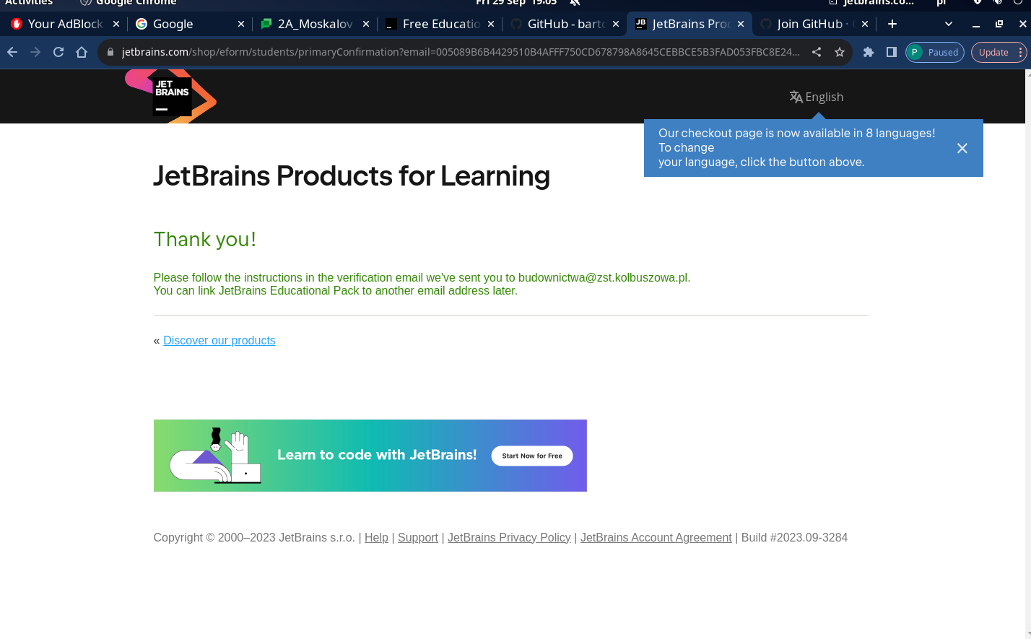Screen dimensions: 1031x639
Task: Close the Google tab
Action: coord(241,24)
